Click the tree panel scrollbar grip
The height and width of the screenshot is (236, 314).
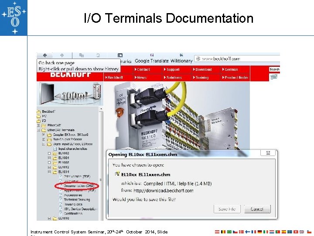coord(101,180)
